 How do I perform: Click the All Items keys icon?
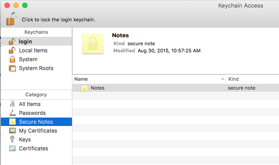(x=12, y=104)
